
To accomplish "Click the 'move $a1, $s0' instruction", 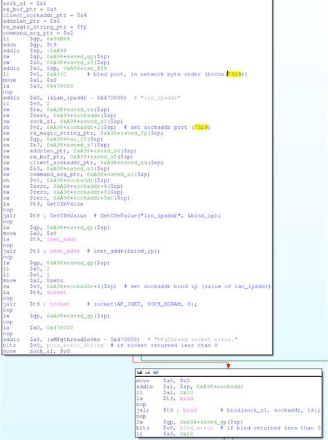I will (x=30, y=80).
